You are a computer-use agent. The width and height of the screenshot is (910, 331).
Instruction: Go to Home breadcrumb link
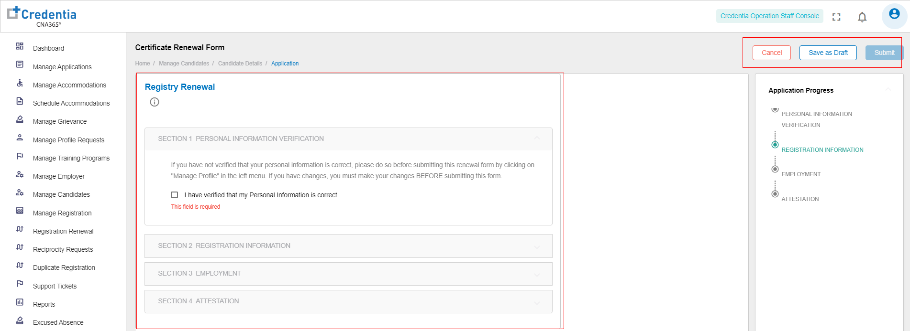point(143,64)
